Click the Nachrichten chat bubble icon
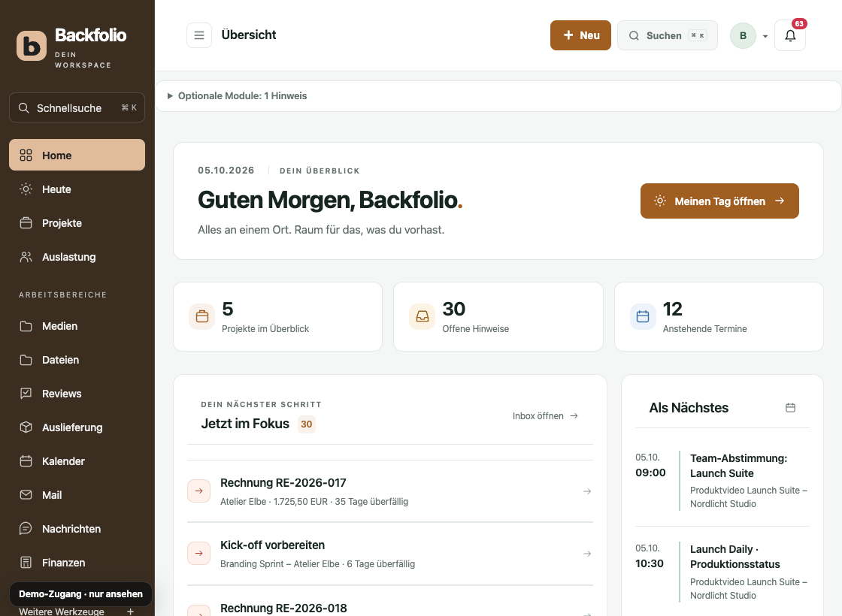Screen dimensions: 842x616 (26, 529)
